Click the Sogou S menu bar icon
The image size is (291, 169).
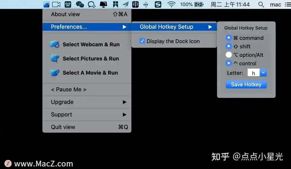point(158,4)
